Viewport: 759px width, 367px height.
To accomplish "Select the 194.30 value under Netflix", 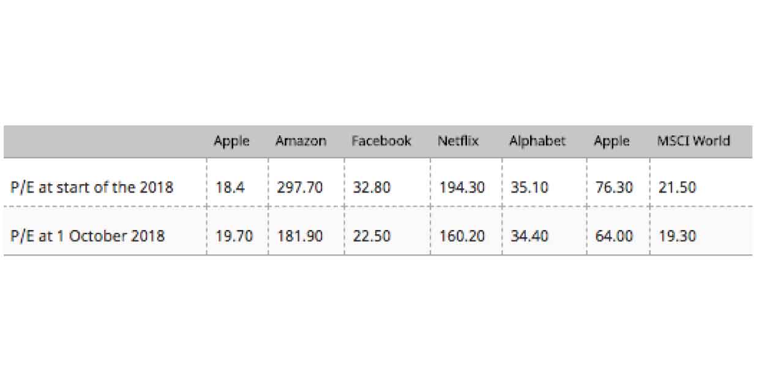I will click(462, 187).
